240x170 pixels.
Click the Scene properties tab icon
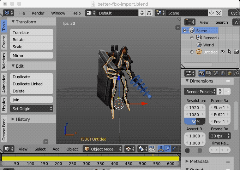coord(216,73)
